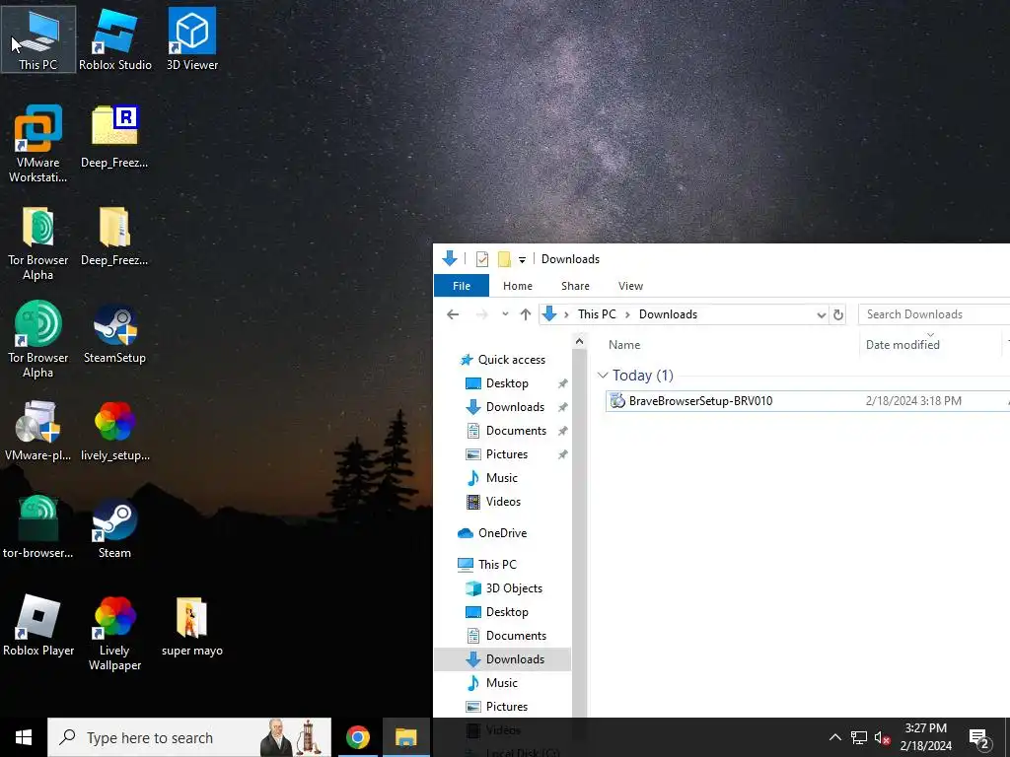Open the Recent locations dropdown arrow
This screenshot has height=757, width=1010.
(x=505, y=314)
